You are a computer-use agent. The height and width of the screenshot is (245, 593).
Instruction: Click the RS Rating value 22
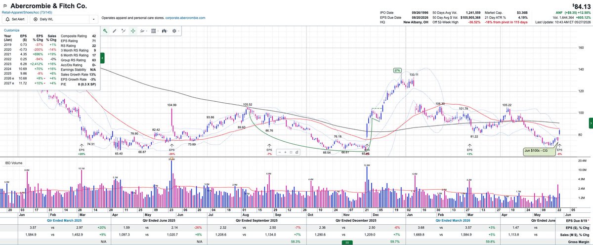pyautogui.click(x=93, y=46)
